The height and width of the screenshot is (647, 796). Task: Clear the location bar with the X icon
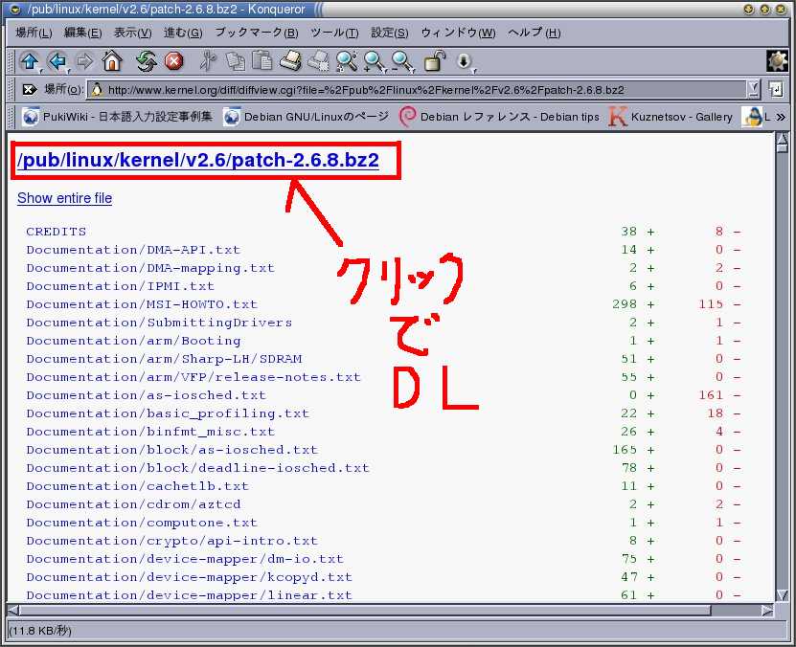[30, 90]
